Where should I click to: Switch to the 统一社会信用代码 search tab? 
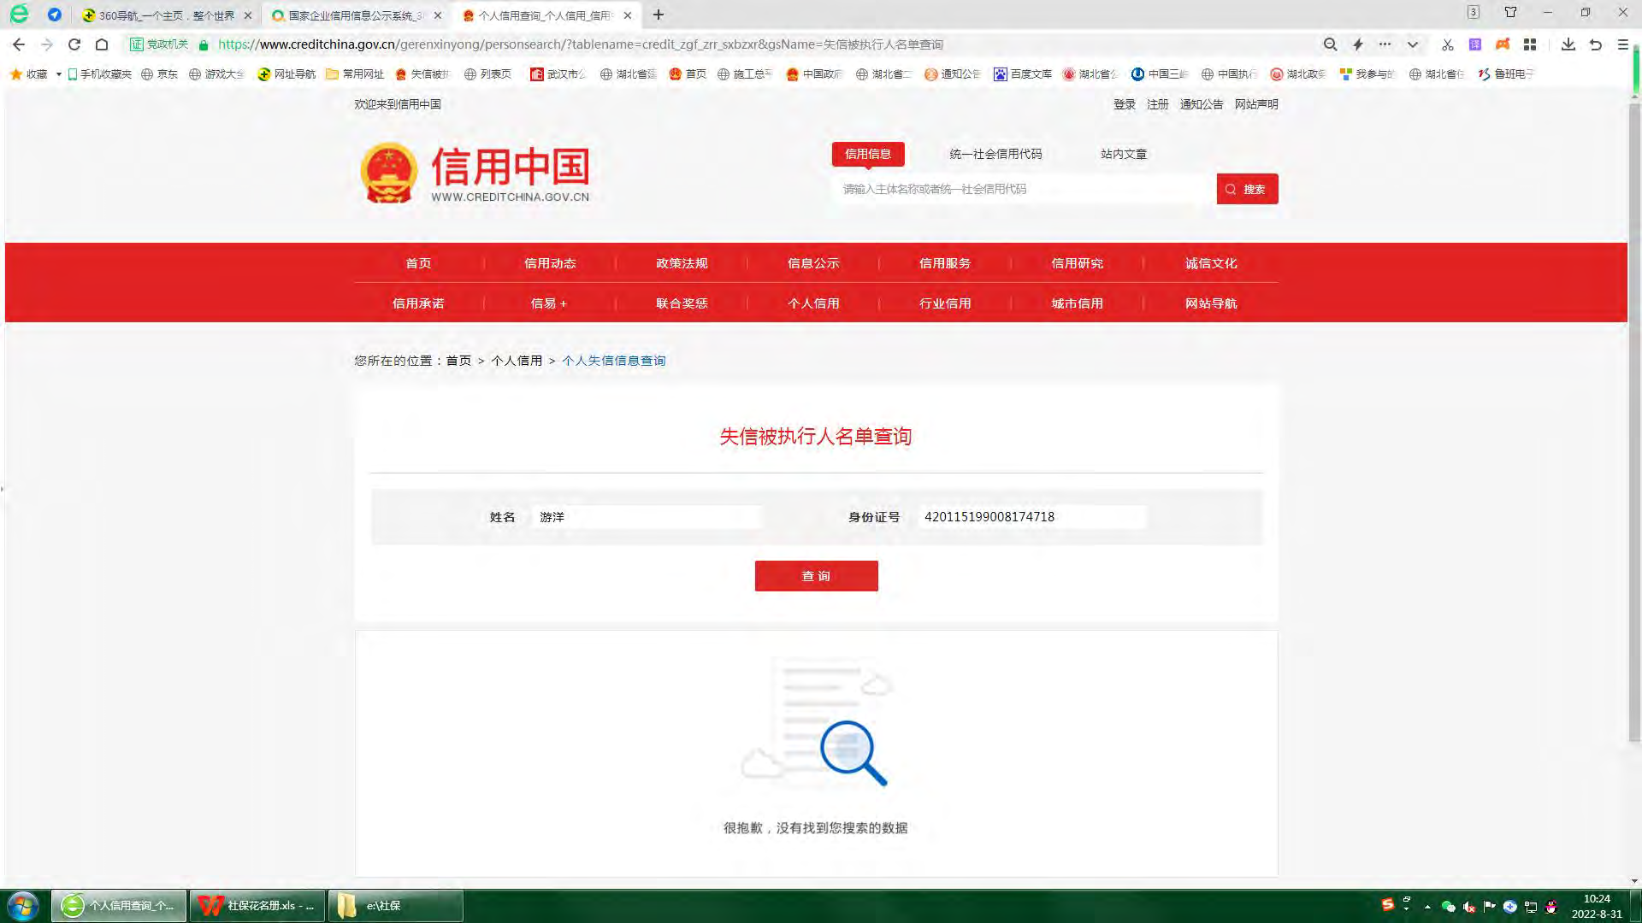click(995, 154)
